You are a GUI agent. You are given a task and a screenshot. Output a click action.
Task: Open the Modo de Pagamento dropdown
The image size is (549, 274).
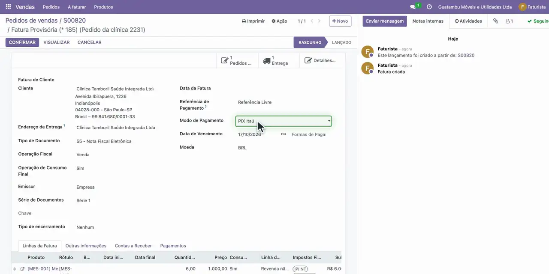click(x=284, y=121)
